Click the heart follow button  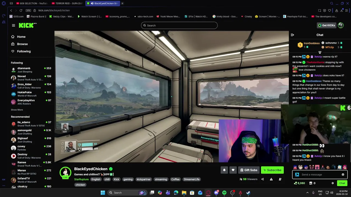click(233, 170)
